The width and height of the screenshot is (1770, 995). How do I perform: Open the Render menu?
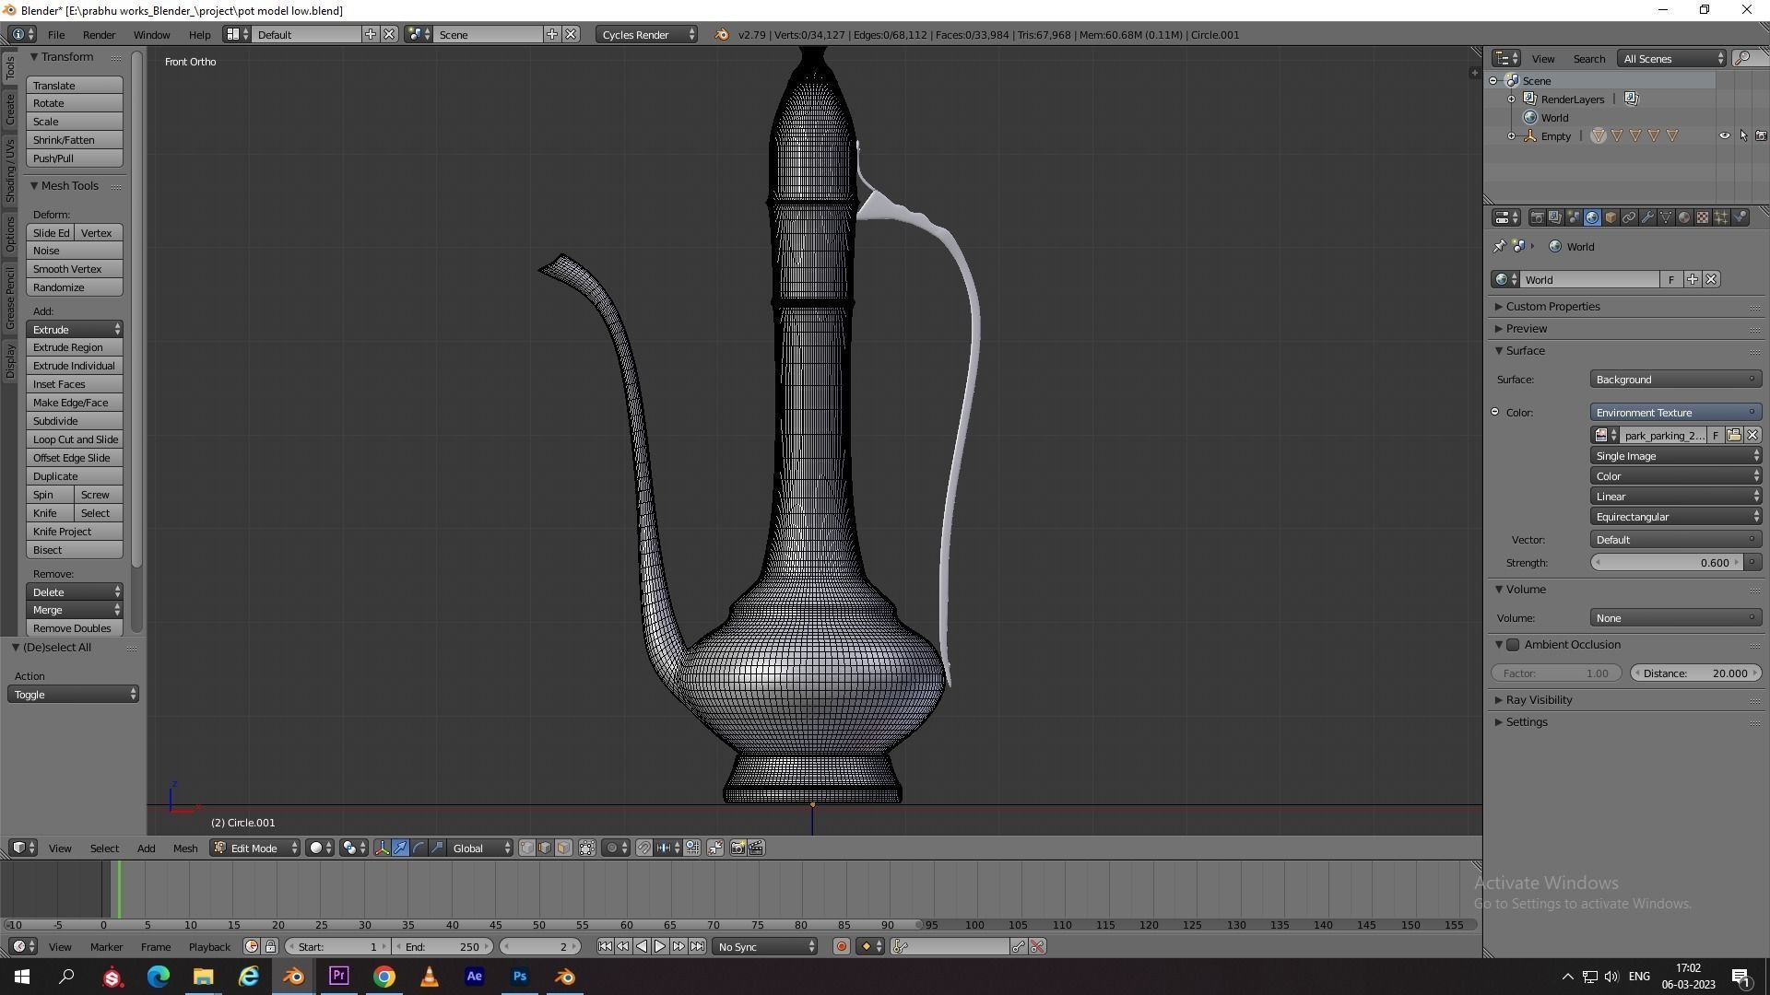point(99,34)
